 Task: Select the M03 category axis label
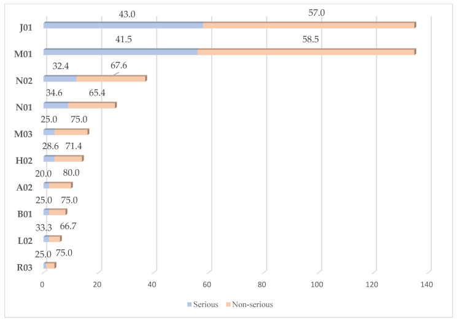point(23,134)
